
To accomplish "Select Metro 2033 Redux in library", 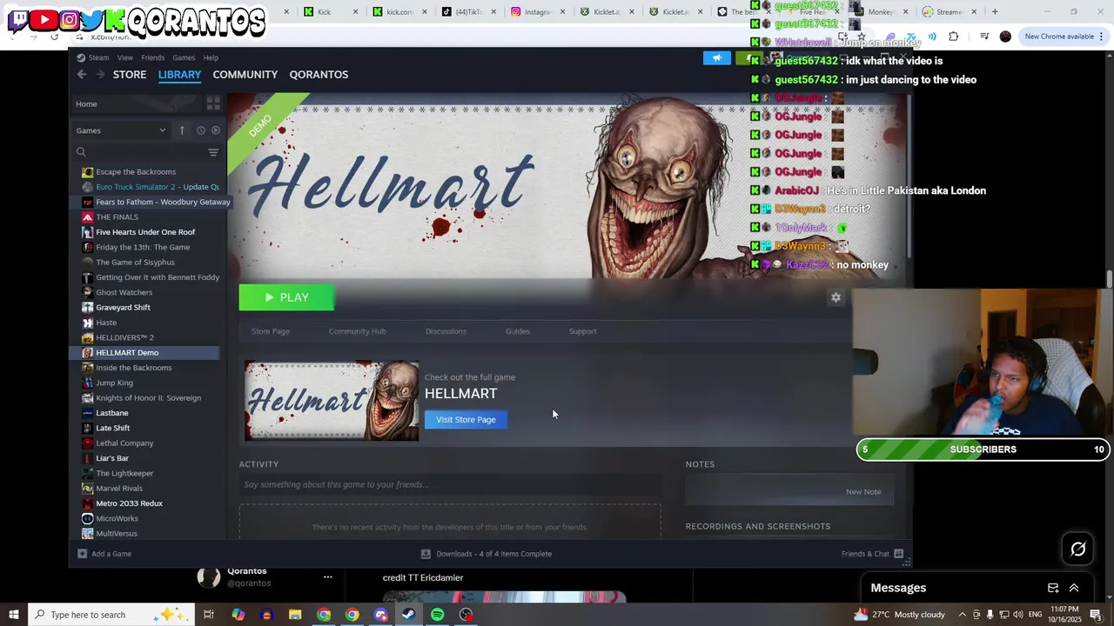I will [129, 503].
